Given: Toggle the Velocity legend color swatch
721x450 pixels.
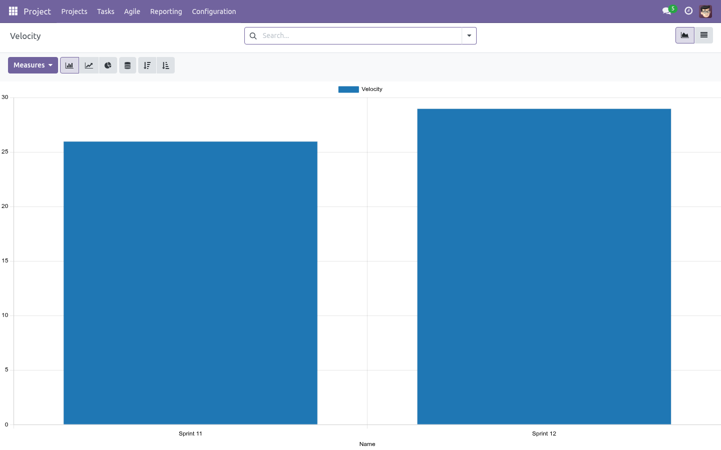Looking at the screenshot, I should pos(348,89).
